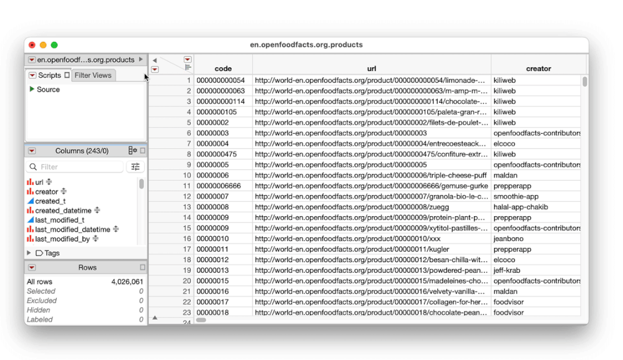
Task: Click the compression marker next to creator
Action: [x=64, y=191]
